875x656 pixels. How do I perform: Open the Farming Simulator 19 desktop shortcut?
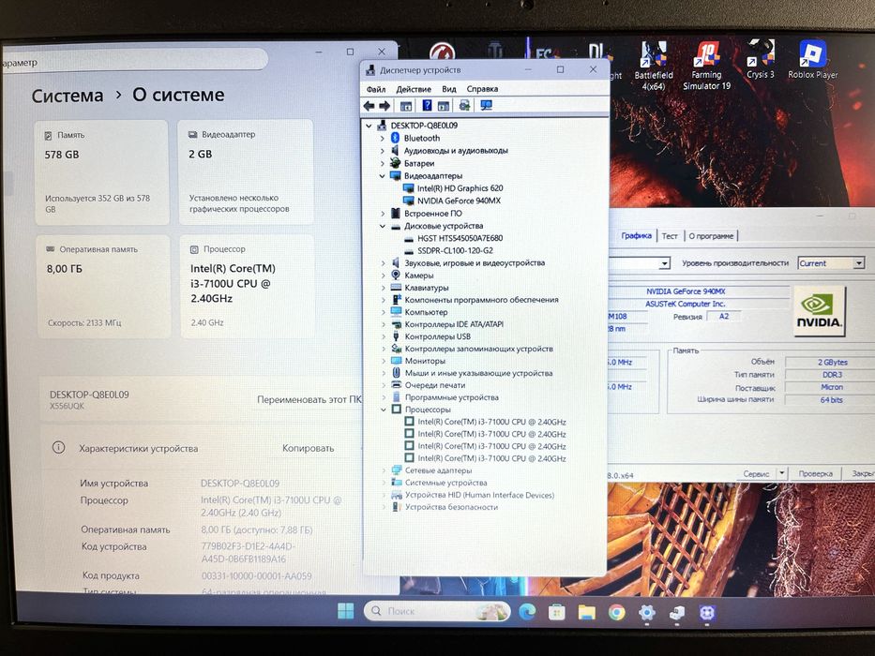(706, 66)
